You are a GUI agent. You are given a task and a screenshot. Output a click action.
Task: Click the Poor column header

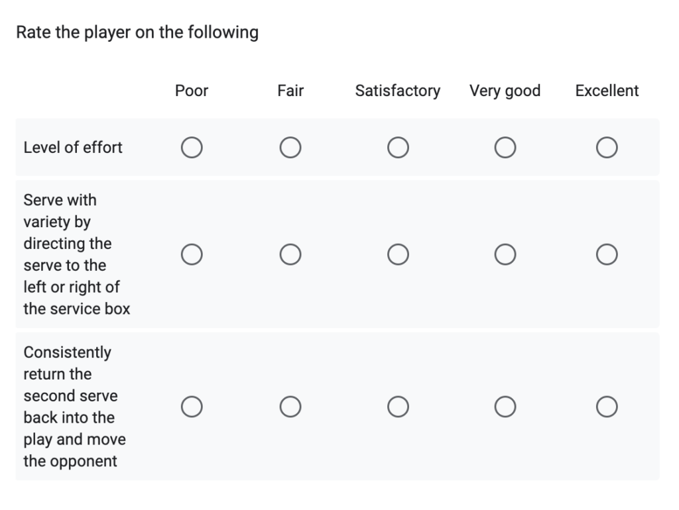[192, 91]
